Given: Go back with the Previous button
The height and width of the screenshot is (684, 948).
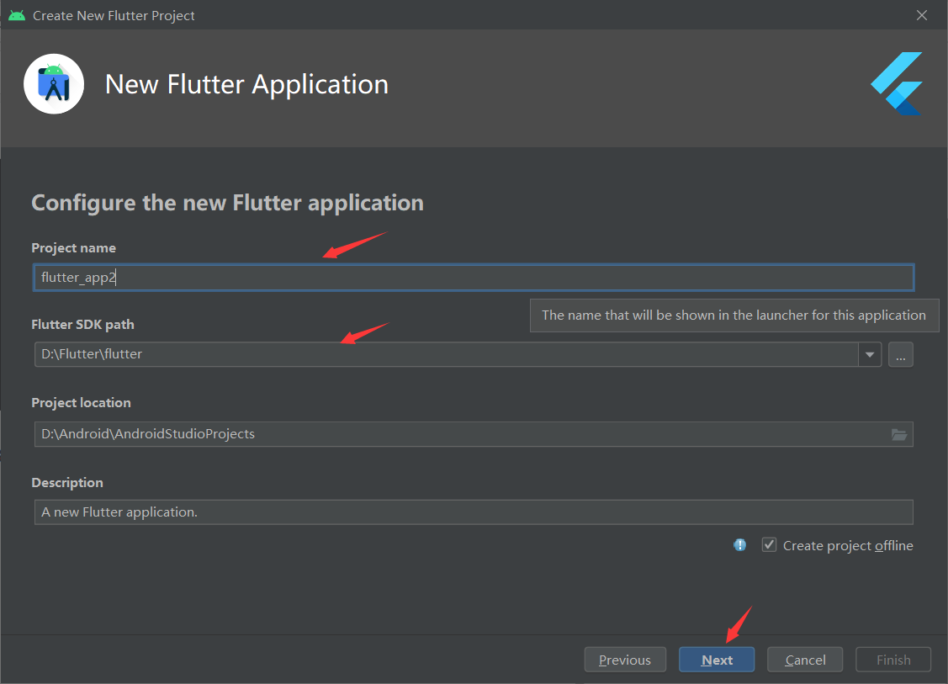Looking at the screenshot, I should (625, 660).
